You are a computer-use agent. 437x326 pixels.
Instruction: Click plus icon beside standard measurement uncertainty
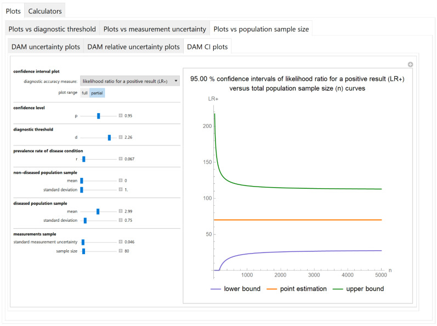[121, 241]
